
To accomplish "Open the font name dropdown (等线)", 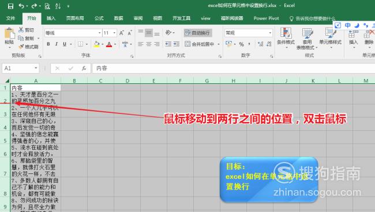I will 99,33.
